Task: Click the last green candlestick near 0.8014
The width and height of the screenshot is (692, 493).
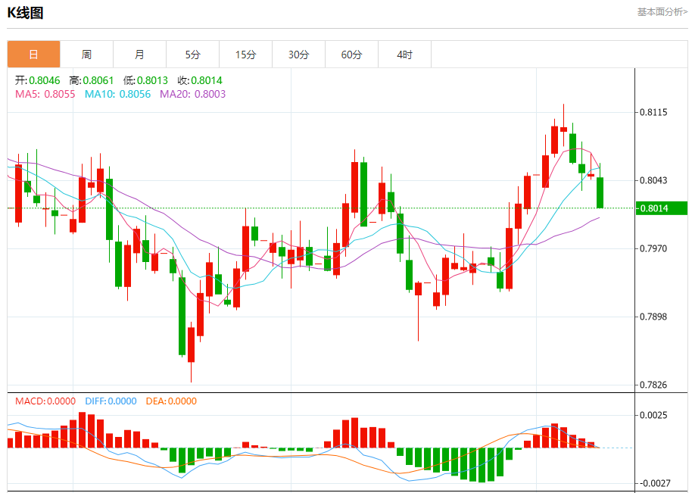Action: [600, 192]
